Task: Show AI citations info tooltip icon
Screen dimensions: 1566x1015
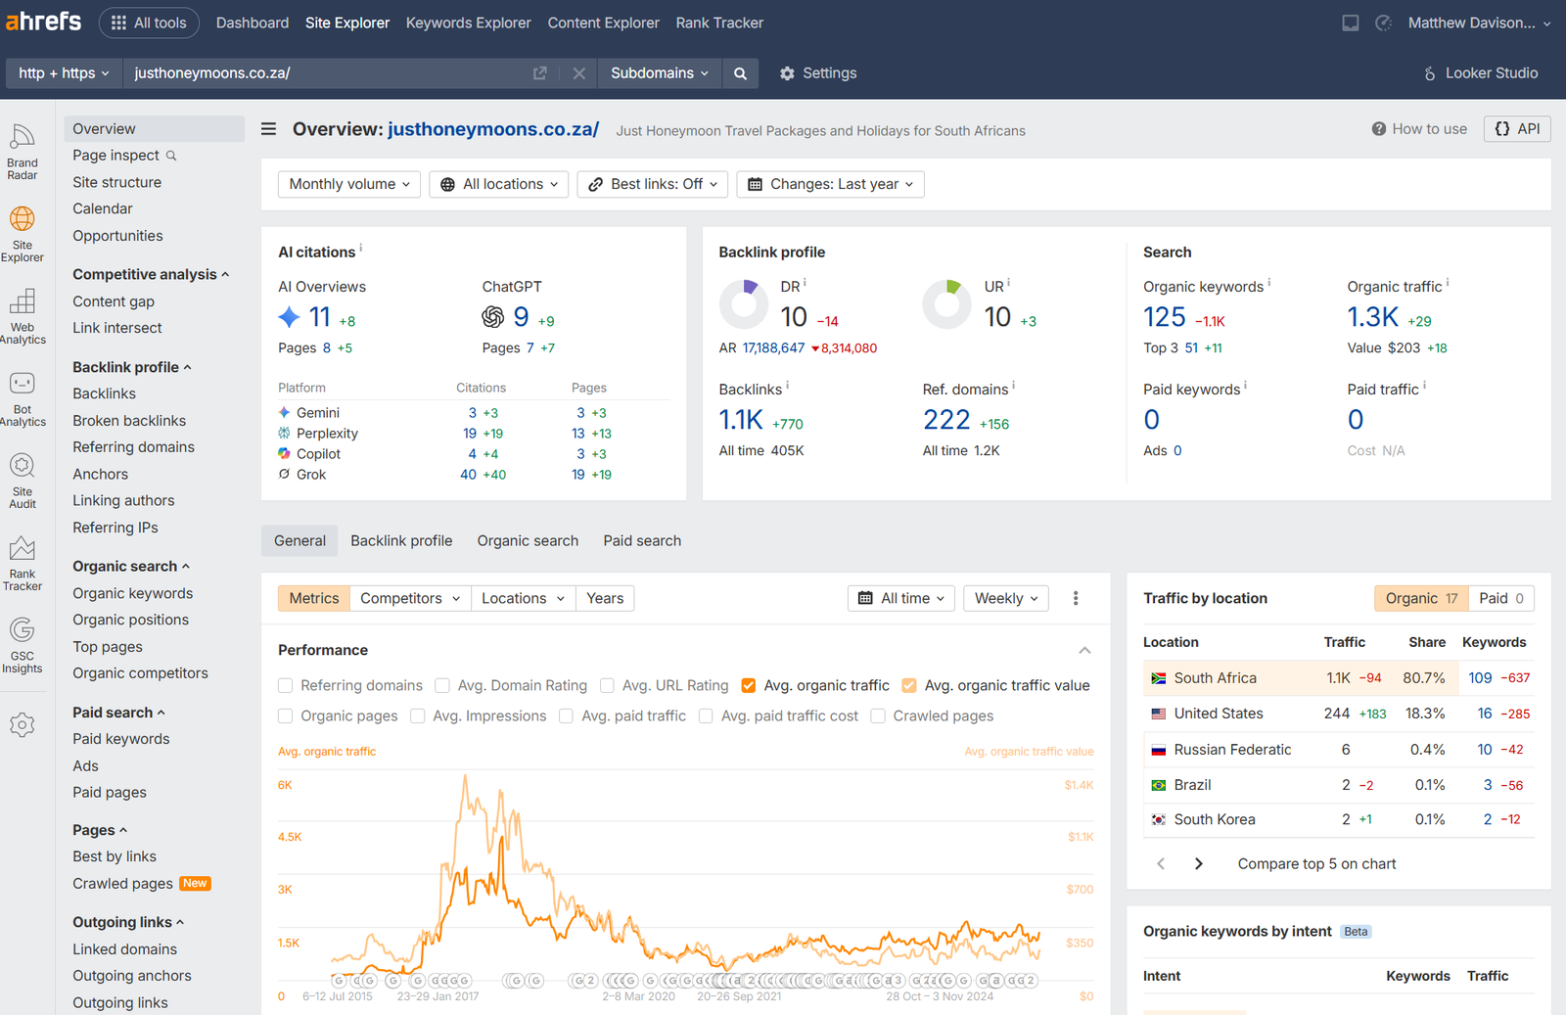Action: 361,248
